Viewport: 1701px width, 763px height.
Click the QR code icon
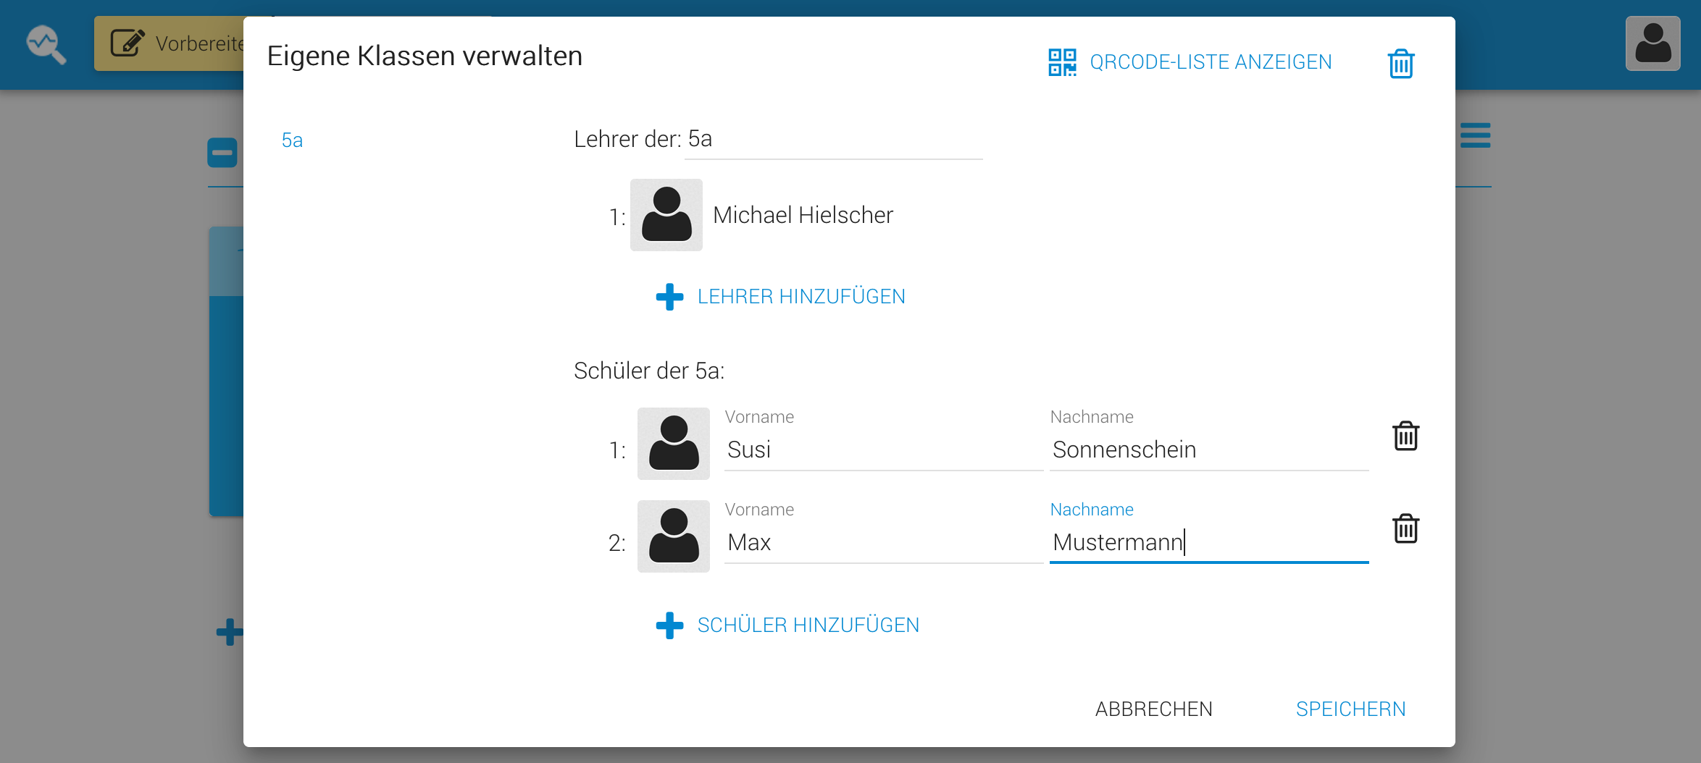(x=1062, y=62)
